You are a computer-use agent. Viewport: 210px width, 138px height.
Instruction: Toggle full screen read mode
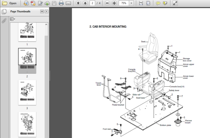175,3
